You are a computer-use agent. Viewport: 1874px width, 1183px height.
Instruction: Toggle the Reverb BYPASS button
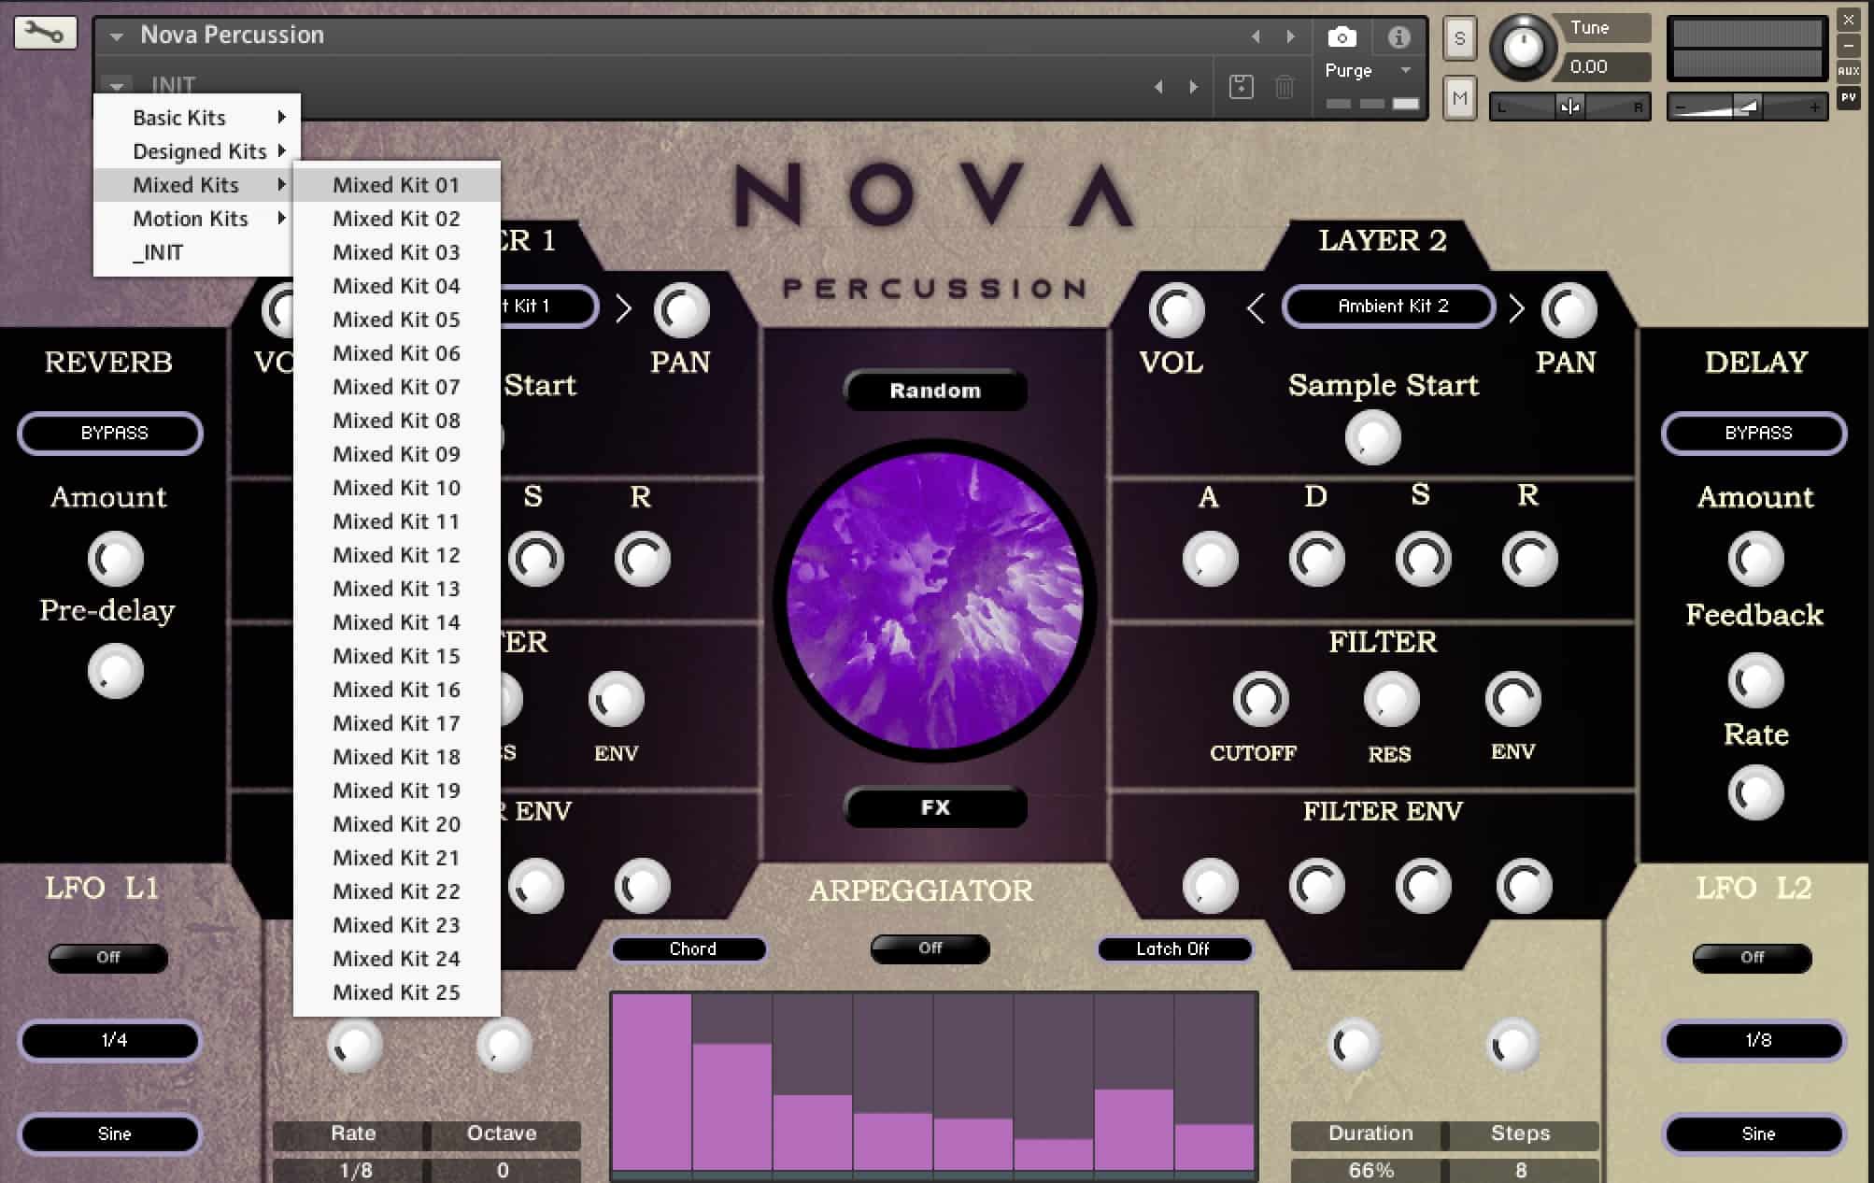110,434
